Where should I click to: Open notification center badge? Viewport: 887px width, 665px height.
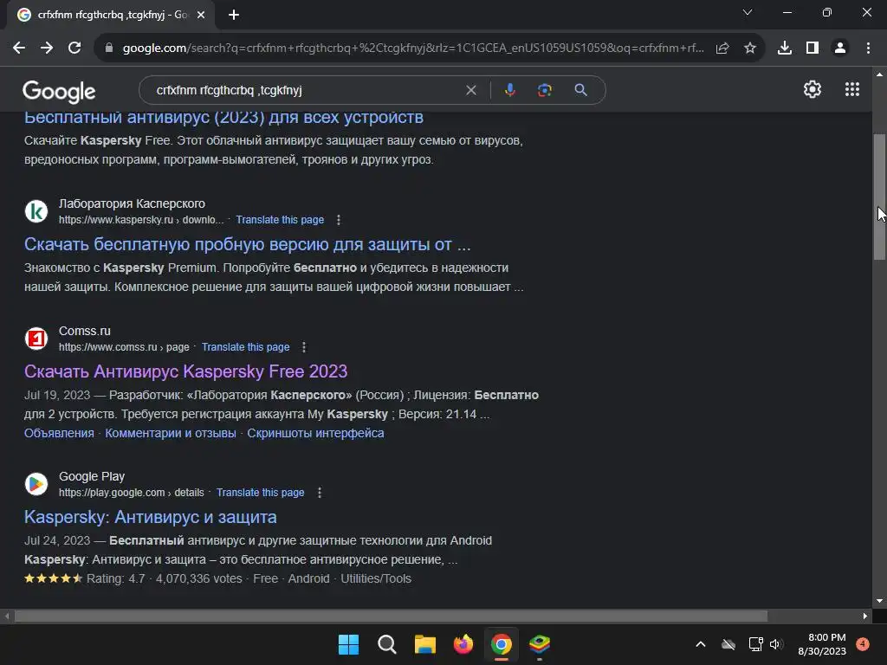[863, 644]
